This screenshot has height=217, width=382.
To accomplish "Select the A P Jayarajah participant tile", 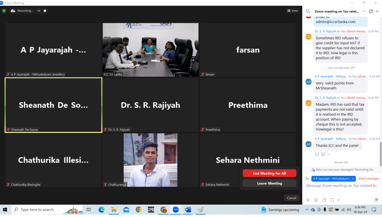I will pos(54,50).
